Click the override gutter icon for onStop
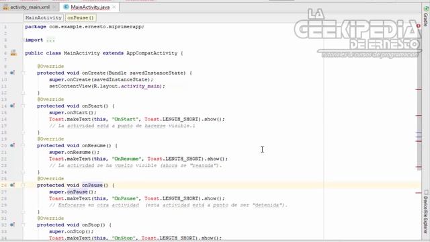 12,225
